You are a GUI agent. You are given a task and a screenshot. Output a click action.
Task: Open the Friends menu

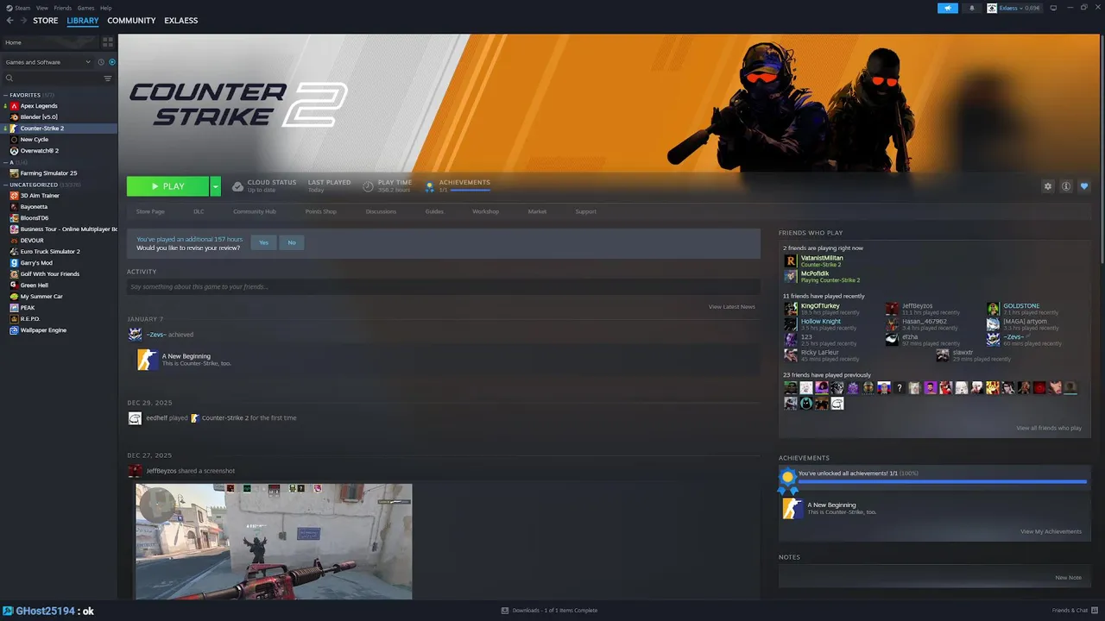(x=62, y=8)
